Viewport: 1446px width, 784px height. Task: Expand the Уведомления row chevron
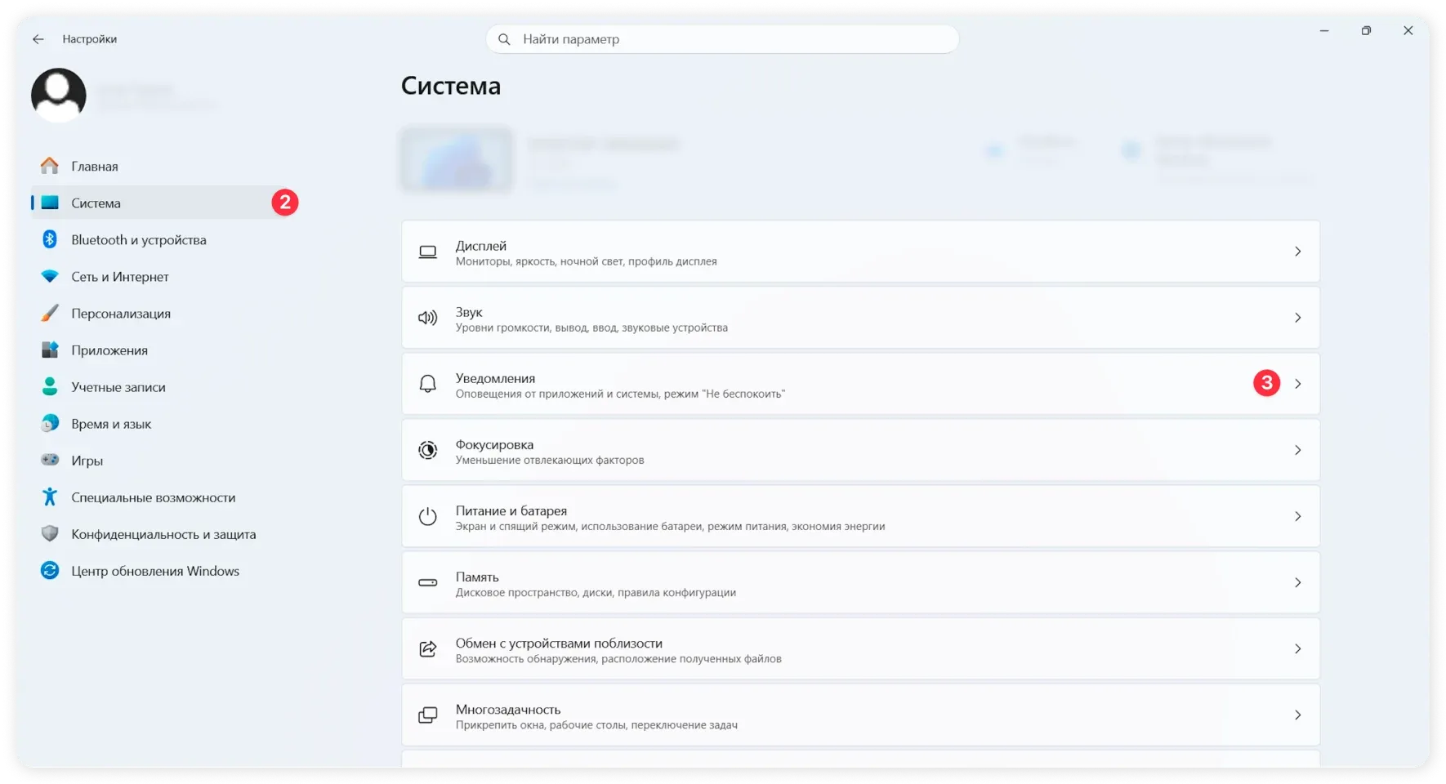pos(1298,384)
